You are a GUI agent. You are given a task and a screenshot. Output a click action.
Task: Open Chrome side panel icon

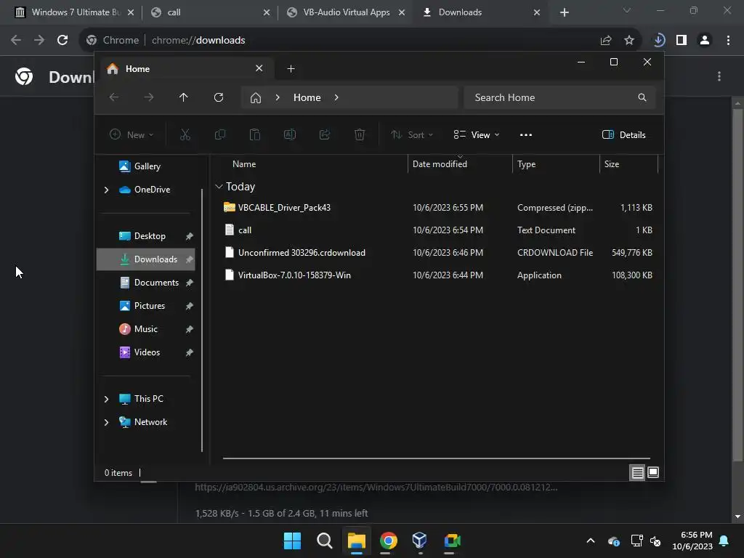click(x=682, y=41)
